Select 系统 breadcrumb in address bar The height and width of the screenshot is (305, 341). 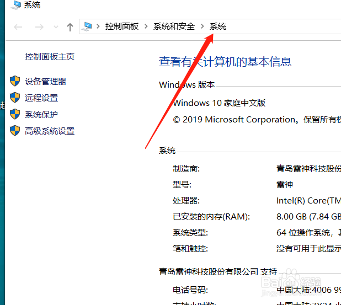click(x=218, y=26)
